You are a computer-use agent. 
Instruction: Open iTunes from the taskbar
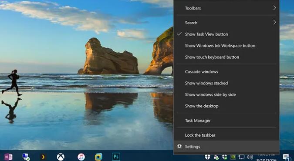click(x=81, y=157)
